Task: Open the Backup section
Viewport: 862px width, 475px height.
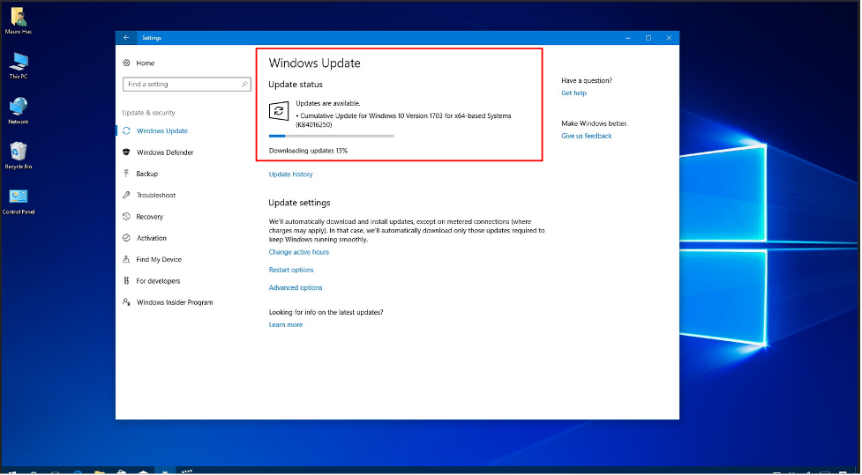Action: [x=146, y=174]
